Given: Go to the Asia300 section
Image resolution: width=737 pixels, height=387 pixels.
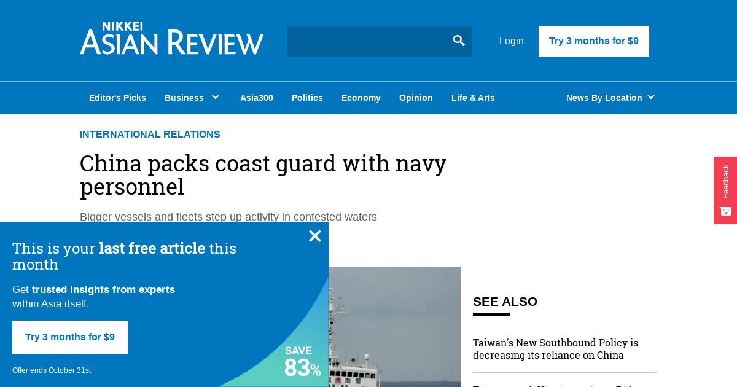Looking at the screenshot, I should click(x=257, y=98).
